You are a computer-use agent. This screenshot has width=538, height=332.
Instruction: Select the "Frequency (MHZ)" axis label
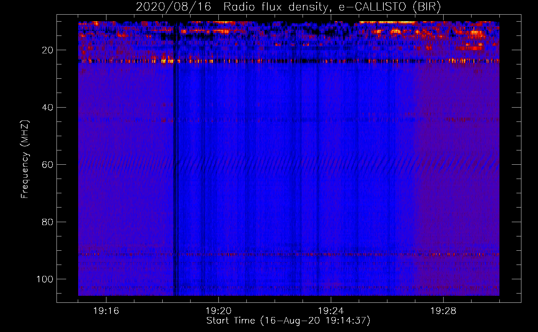click(25, 159)
